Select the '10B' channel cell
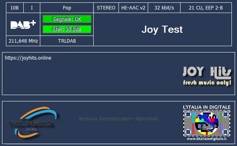This screenshot has width=237, height=146. click(15, 8)
